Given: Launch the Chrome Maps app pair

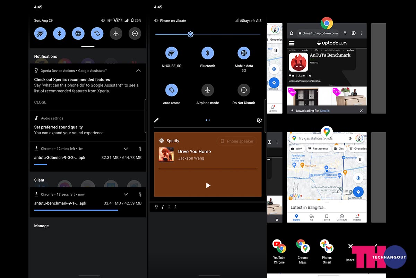Looking at the screenshot, I should point(303,252).
